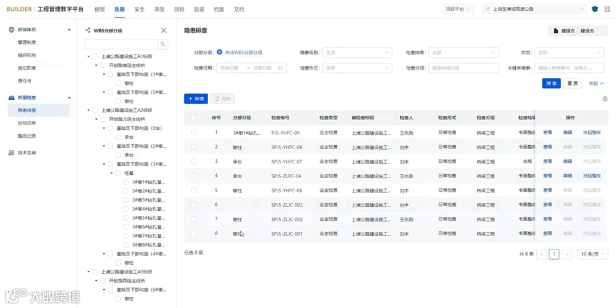Click 关闭WBS分部分项 link
Screen dimensions: 616x308
(x=244, y=52)
